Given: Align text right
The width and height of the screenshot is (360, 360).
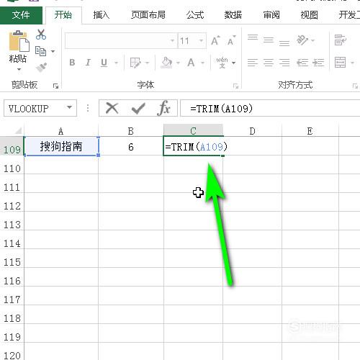Looking at the screenshot, I should [284, 63].
